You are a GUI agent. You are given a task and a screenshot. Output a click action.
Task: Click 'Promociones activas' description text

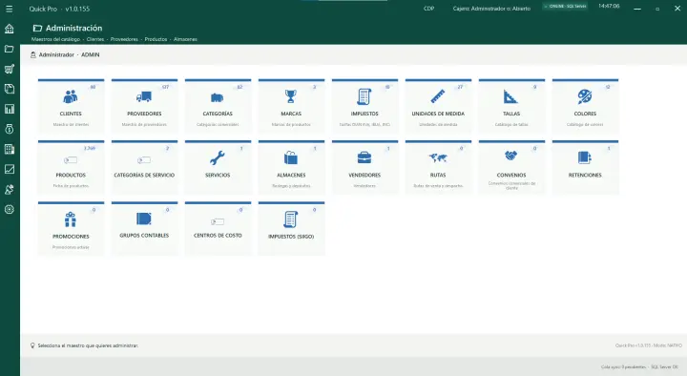click(x=71, y=247)
